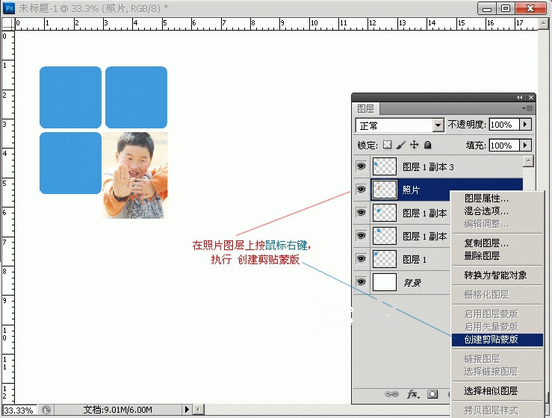Hide the 背景 layer

362,282
